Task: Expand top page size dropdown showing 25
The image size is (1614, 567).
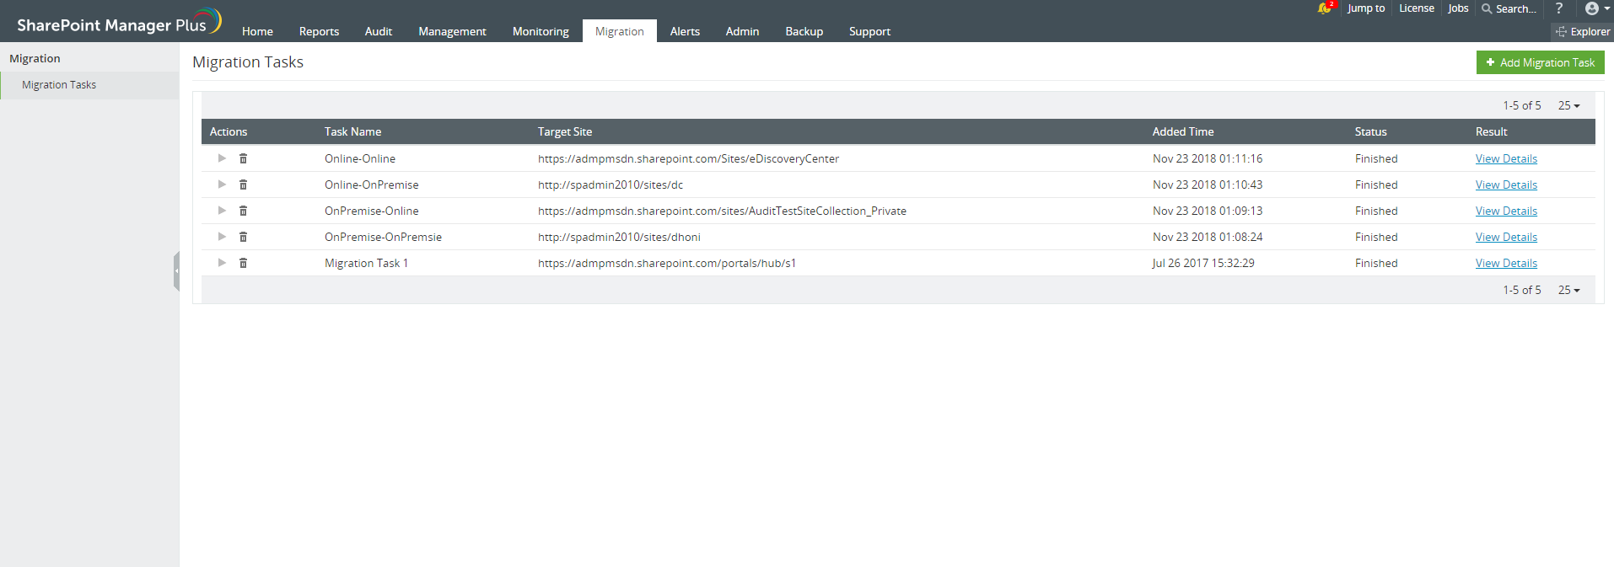Action: coord(1568,105)
